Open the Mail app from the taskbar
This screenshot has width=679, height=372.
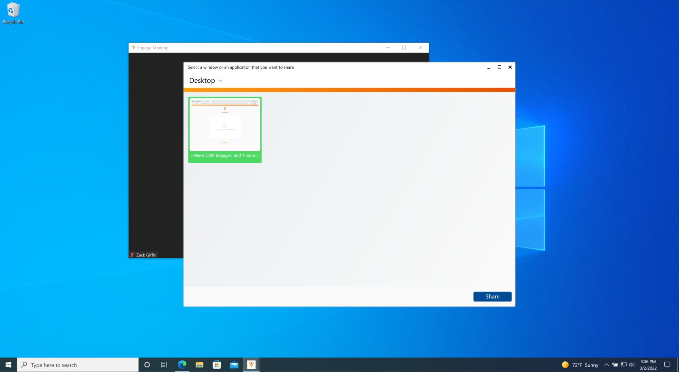234,365
